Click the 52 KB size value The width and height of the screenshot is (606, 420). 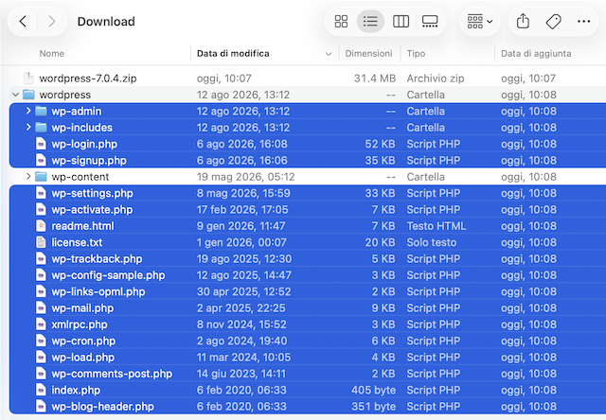click(380, 144)
